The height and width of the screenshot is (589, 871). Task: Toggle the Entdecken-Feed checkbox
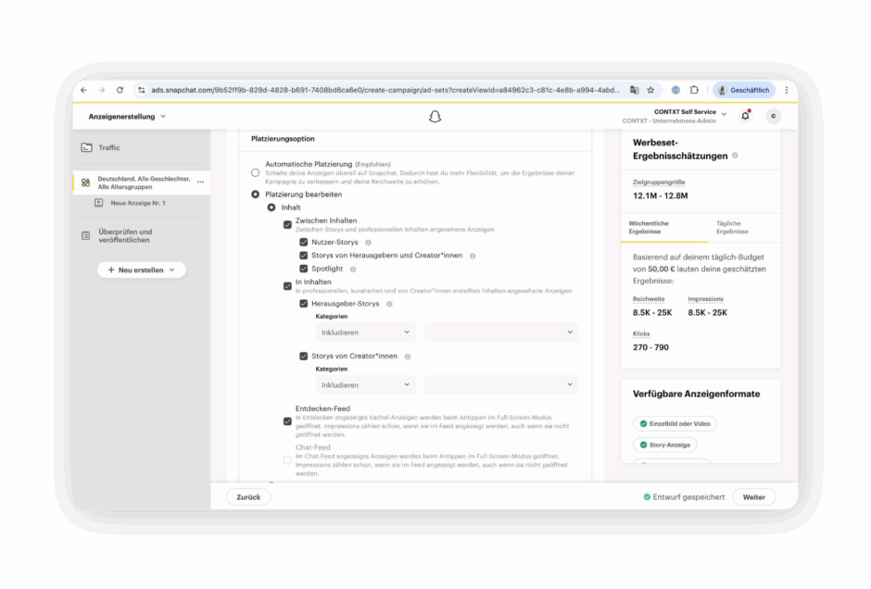point(287,421)
